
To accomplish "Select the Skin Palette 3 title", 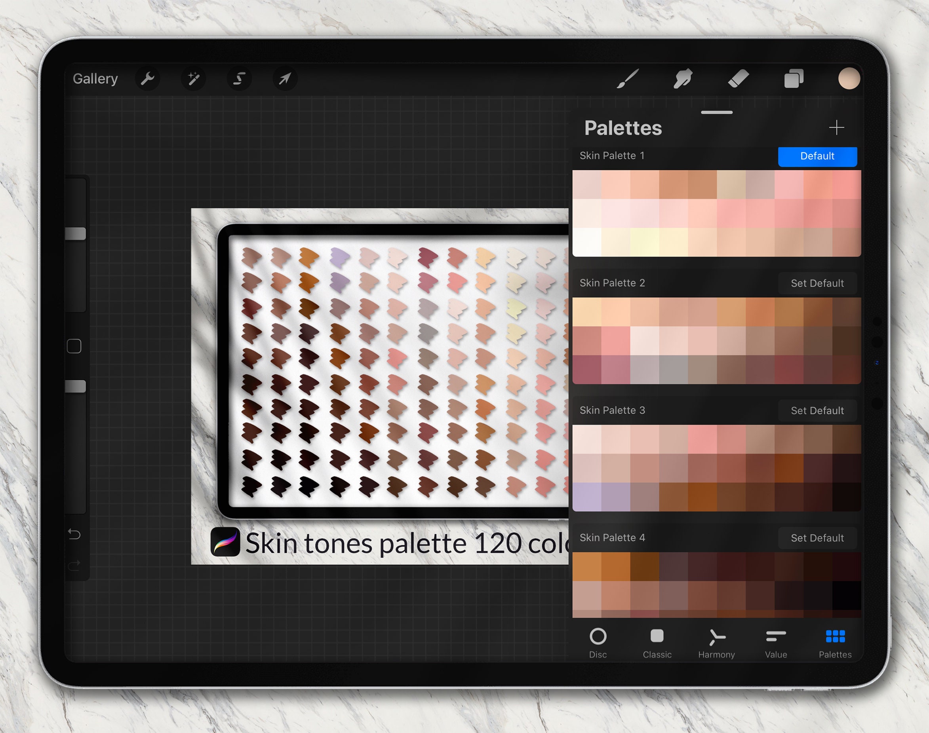I will (612, 410).
